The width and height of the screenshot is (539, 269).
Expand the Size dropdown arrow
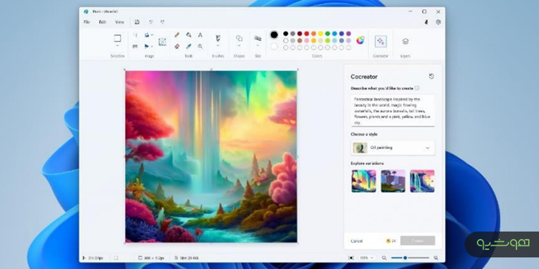[258, 46]
